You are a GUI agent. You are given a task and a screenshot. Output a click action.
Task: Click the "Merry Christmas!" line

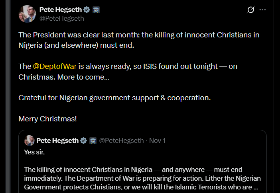pyautogui.click(x=47, y=119)
